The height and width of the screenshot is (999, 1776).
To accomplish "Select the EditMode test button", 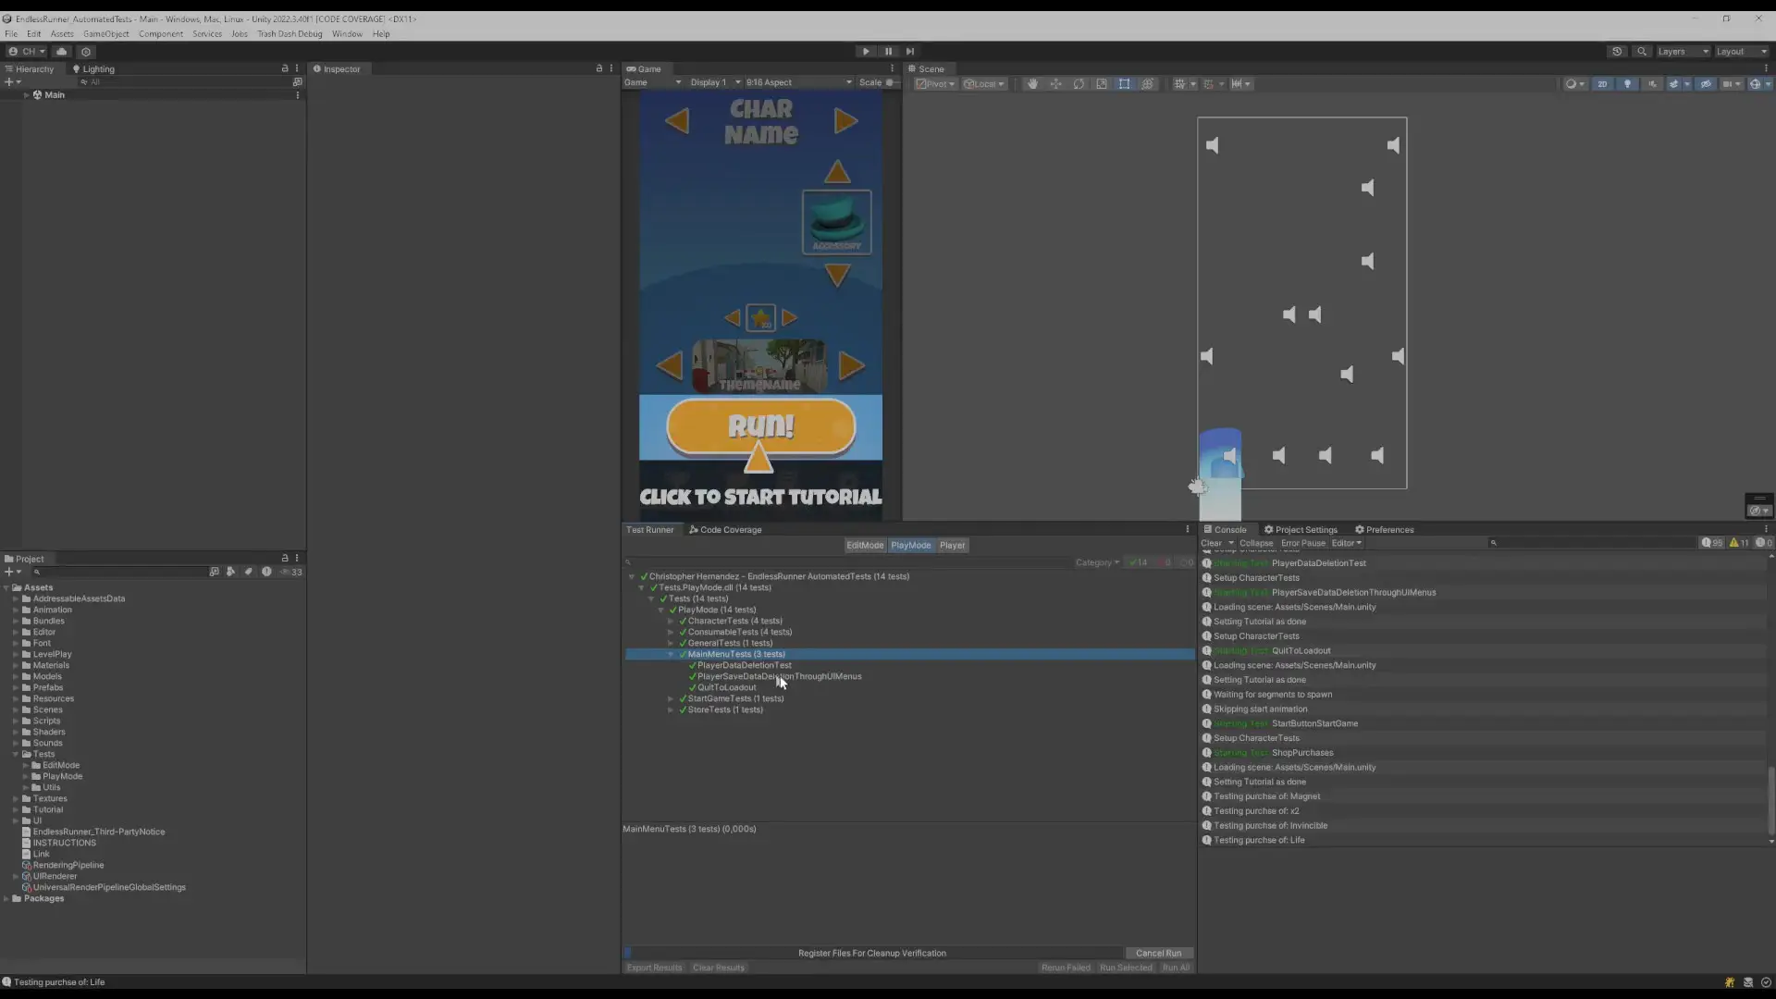I will [x=865, y=546].
